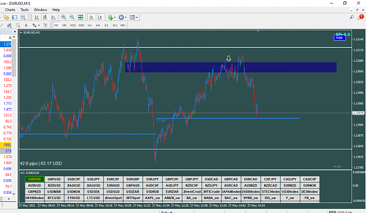Click Market Watch scroll up arrow
Viewport: 366px width, 213px height.
[x=14, y=37]
